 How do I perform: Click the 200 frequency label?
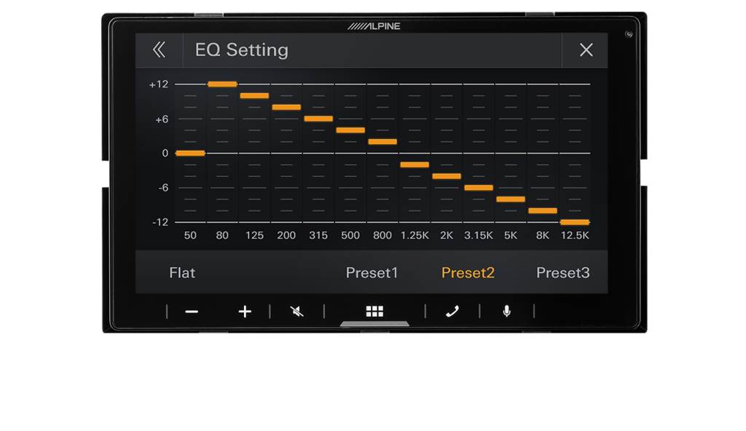click(x=286, y=235)
